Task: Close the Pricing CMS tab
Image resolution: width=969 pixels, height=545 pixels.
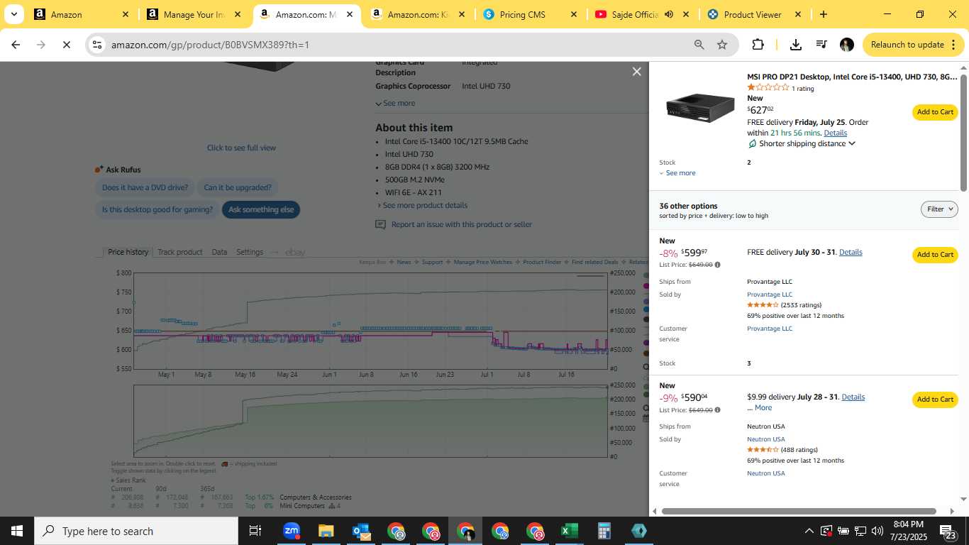Action: (x=573, y=14)
